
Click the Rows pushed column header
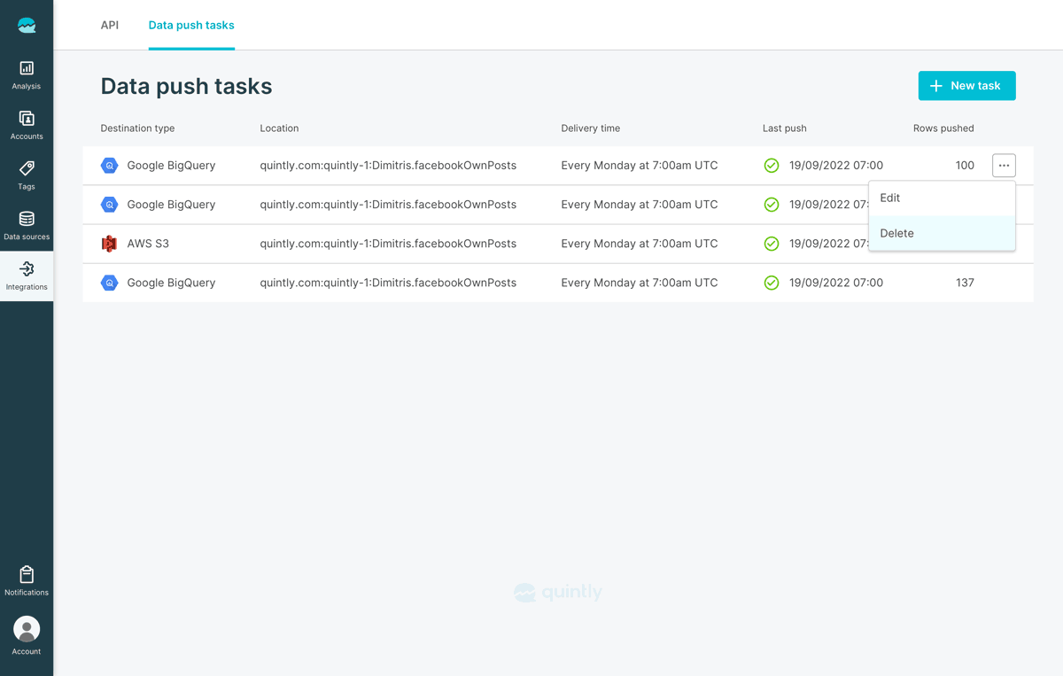[x=943, y=128]
